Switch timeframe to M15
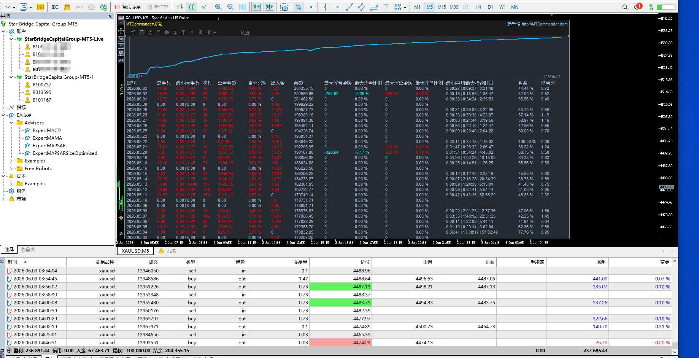 pyautogui.click(x=442, y=7)
